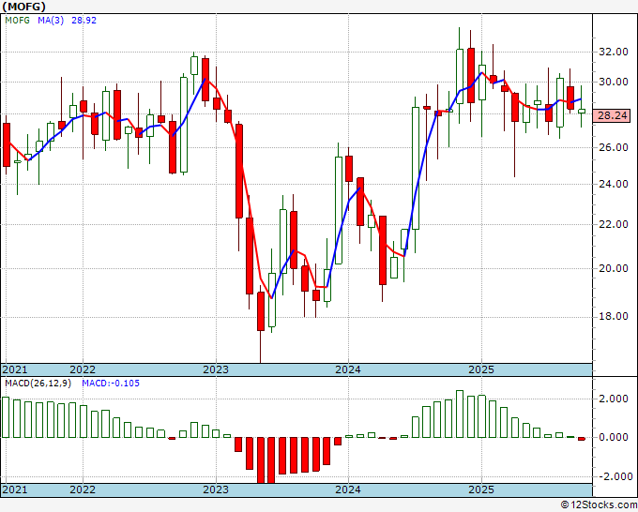Click 2022 on the price chart timeline
638x512 pixels.
83,369
